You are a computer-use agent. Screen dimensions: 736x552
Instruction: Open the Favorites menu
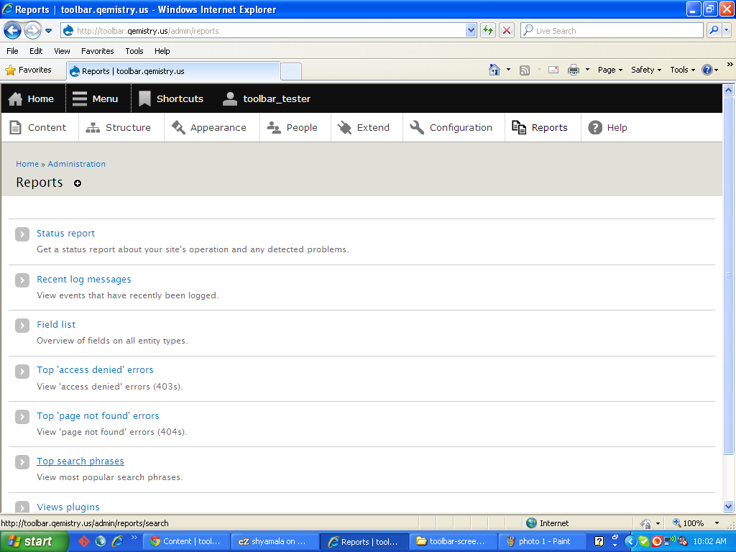(97, 51)
